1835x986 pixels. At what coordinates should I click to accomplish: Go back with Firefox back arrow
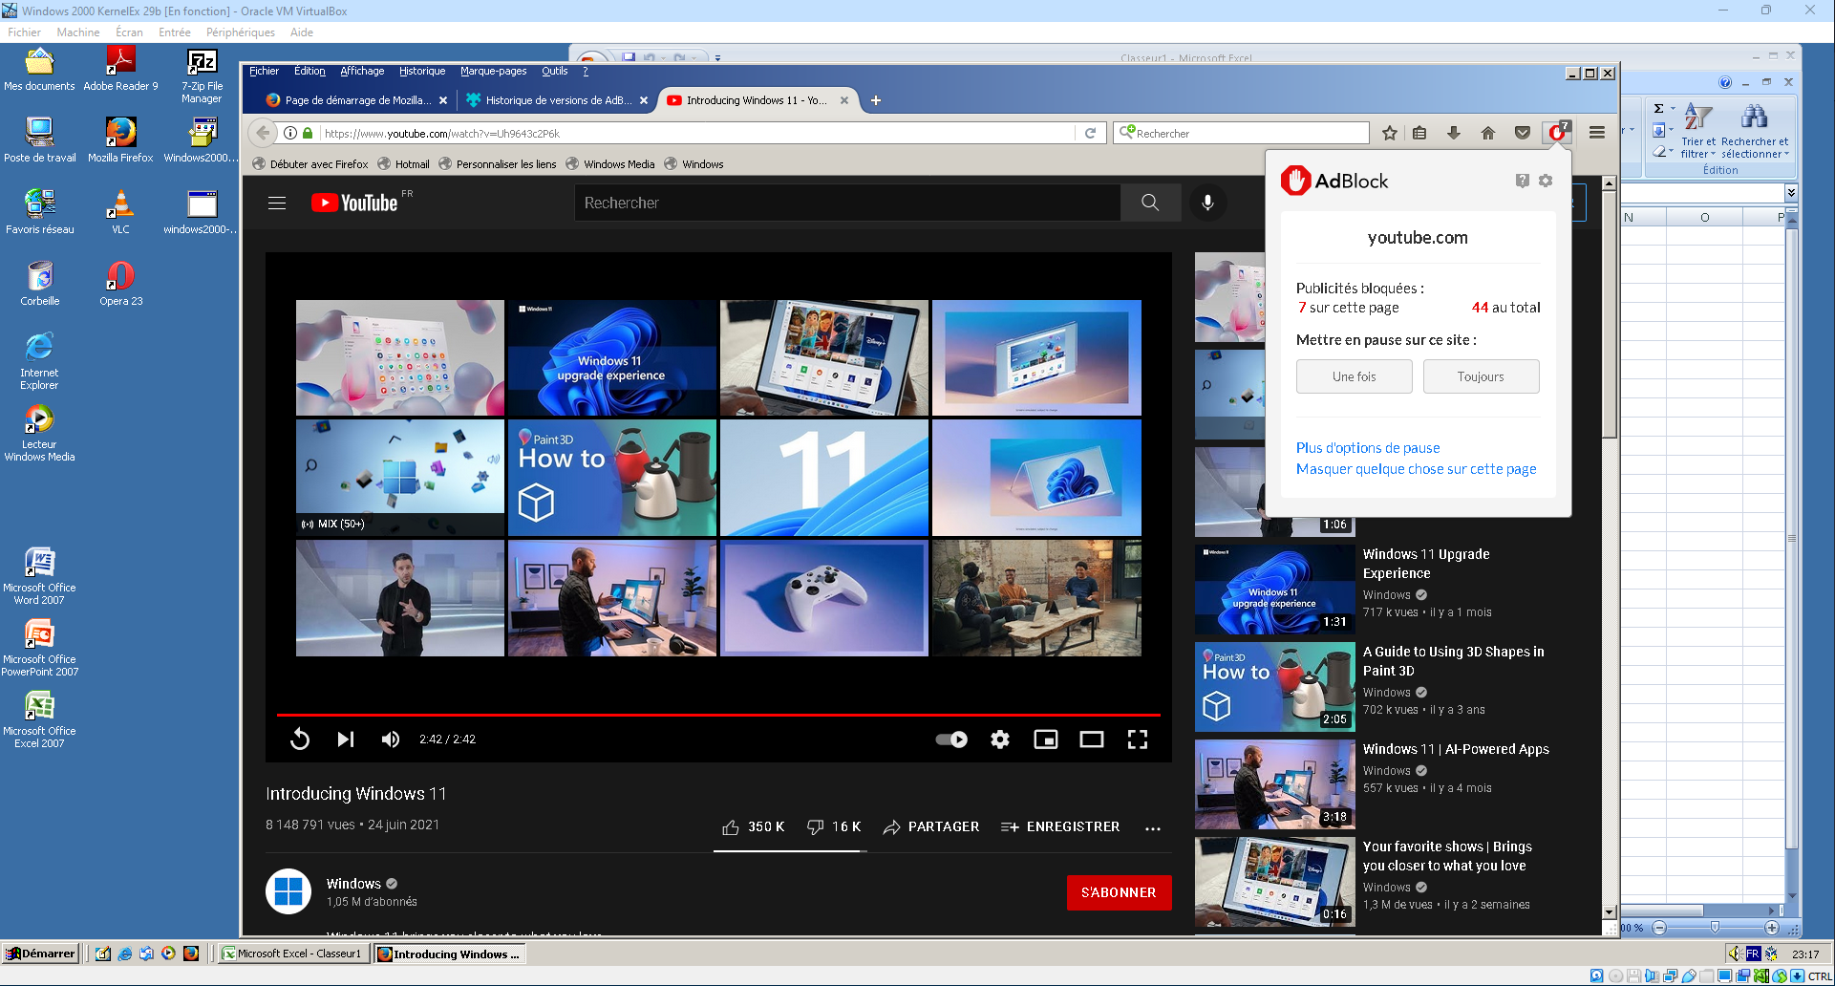point(264,133)
